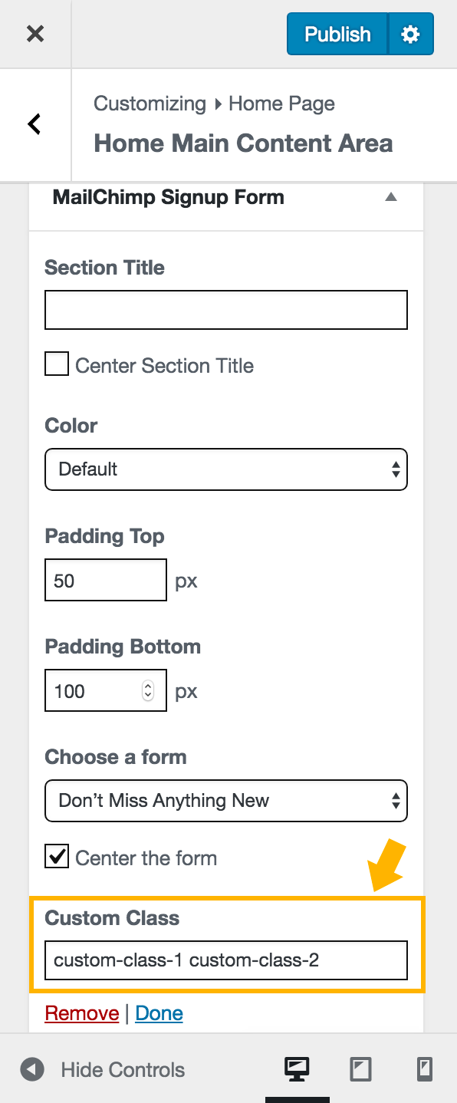The width and height of the screenshot is (457, 1103).
Task: Switch preview to tablet view
Action: [360, 1069]
